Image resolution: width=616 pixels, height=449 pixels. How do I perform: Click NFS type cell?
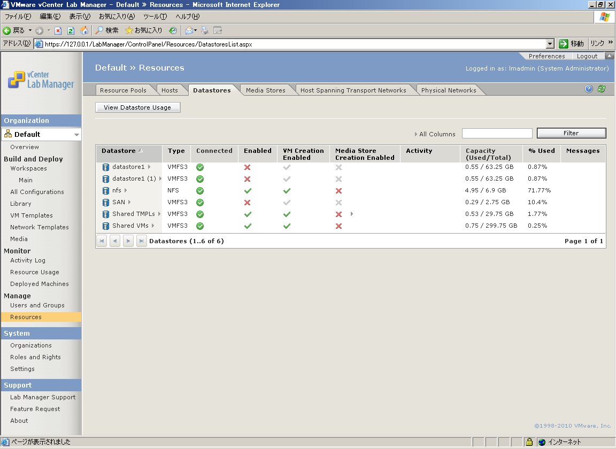point(173,190)
